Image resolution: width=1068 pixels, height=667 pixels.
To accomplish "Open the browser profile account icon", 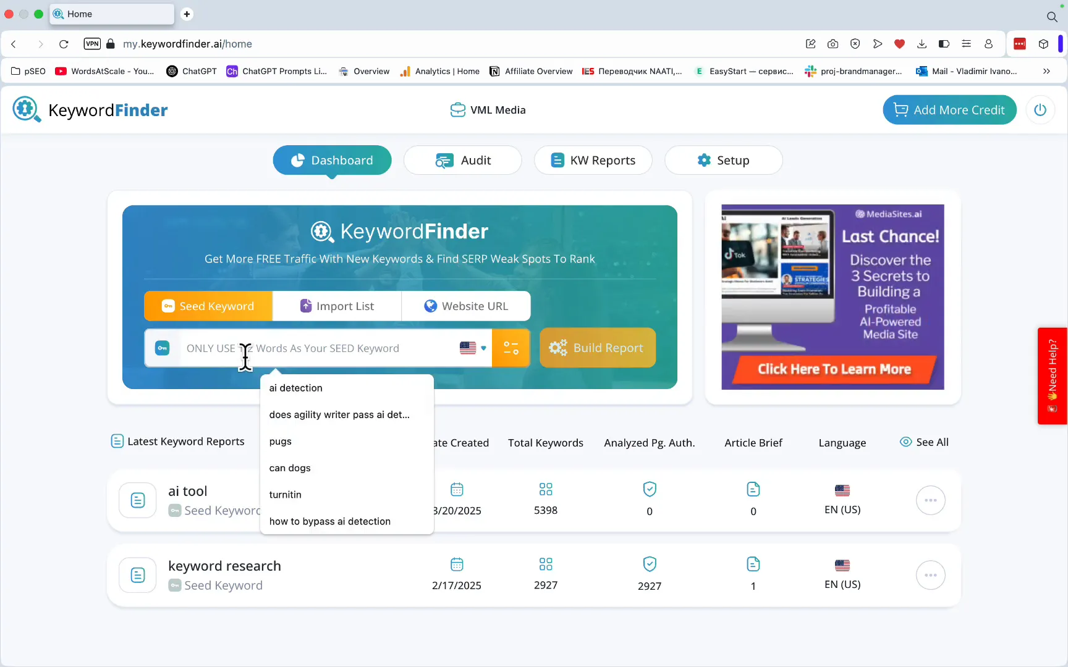I will (988, 44).
